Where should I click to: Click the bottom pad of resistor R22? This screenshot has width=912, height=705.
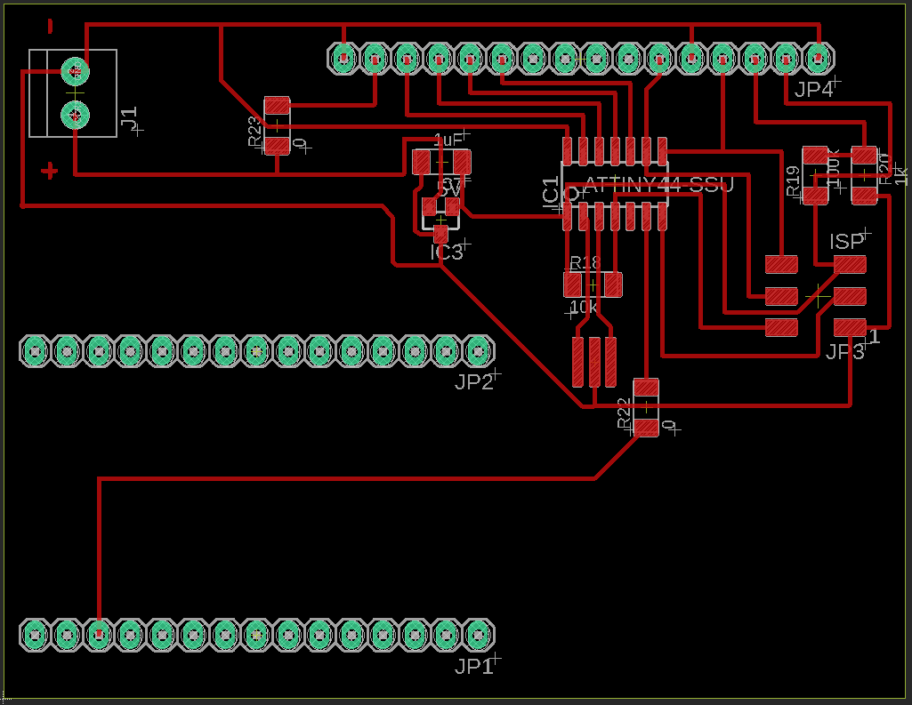tap(646, 428)
